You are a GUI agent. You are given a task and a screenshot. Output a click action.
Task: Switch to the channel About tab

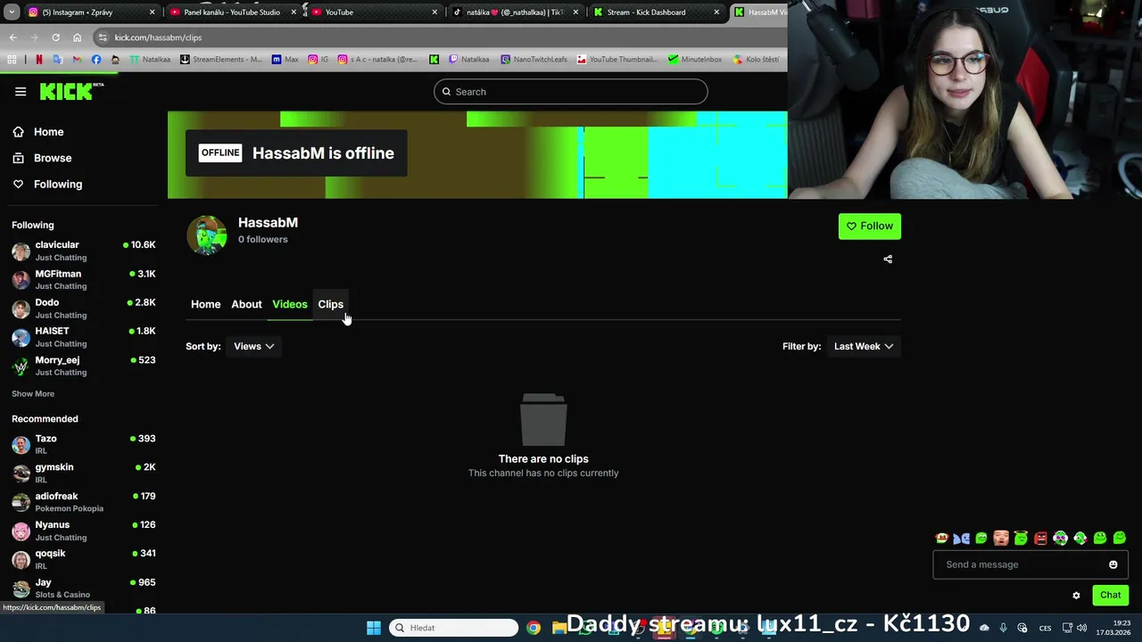246,304
